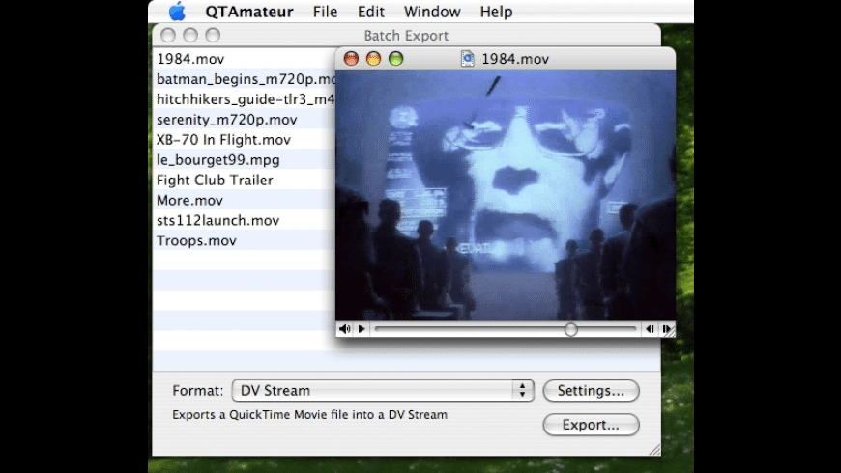Click the Batch Export window resize grip
The height and width of the screenshot is (473, 841).
click(x=654, y=450)
